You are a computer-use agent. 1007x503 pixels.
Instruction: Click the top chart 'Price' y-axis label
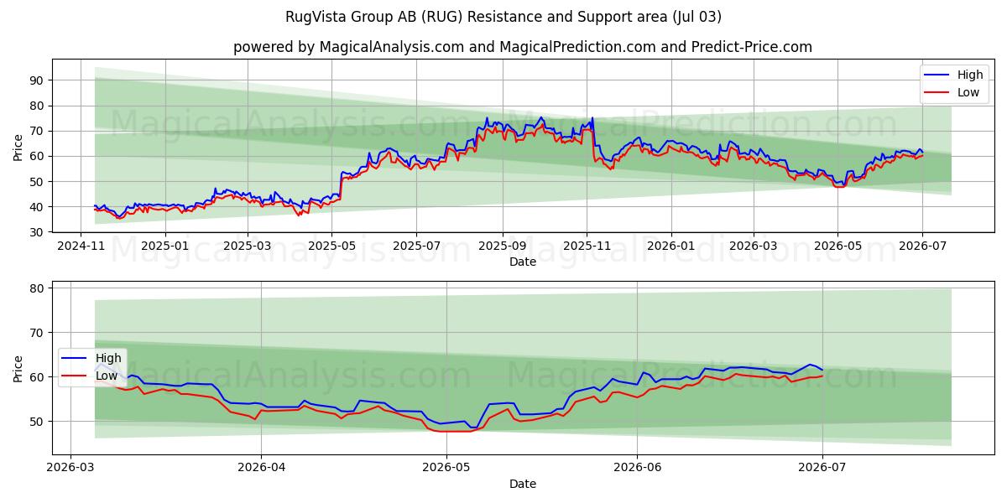18,146
